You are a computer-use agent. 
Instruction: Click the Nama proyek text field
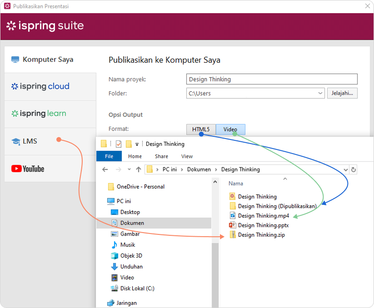pyautogui.click(x=272, y=79)
